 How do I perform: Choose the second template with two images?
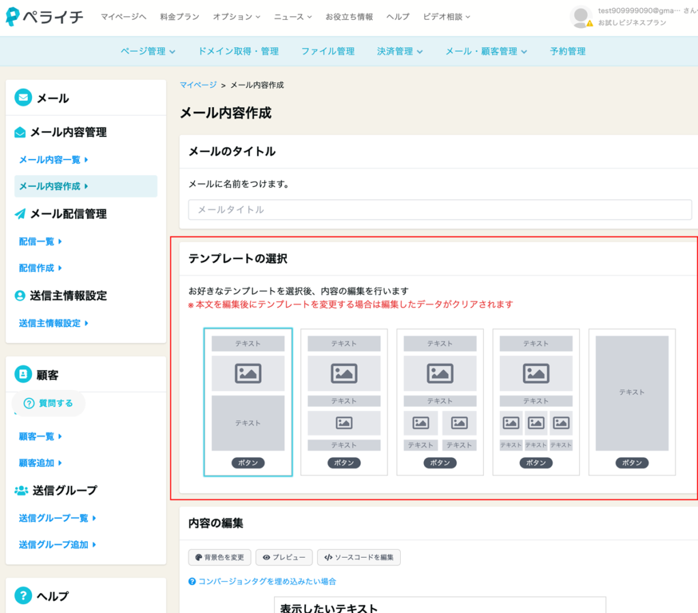pos(344,402)
